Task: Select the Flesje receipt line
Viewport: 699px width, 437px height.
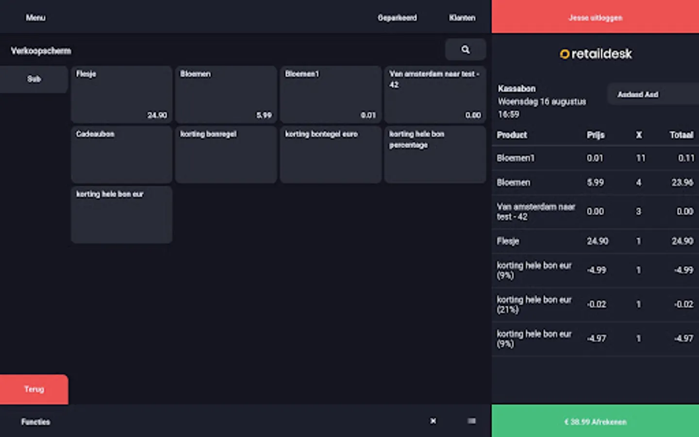Action: (x=595, y=241)
